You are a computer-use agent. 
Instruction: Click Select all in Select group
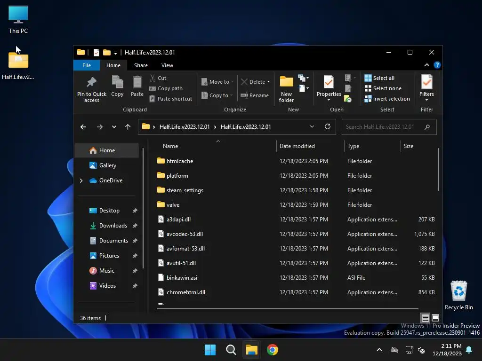click(380, 78)
